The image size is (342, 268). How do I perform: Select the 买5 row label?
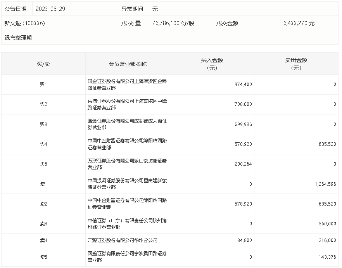(x=43, y=164)
